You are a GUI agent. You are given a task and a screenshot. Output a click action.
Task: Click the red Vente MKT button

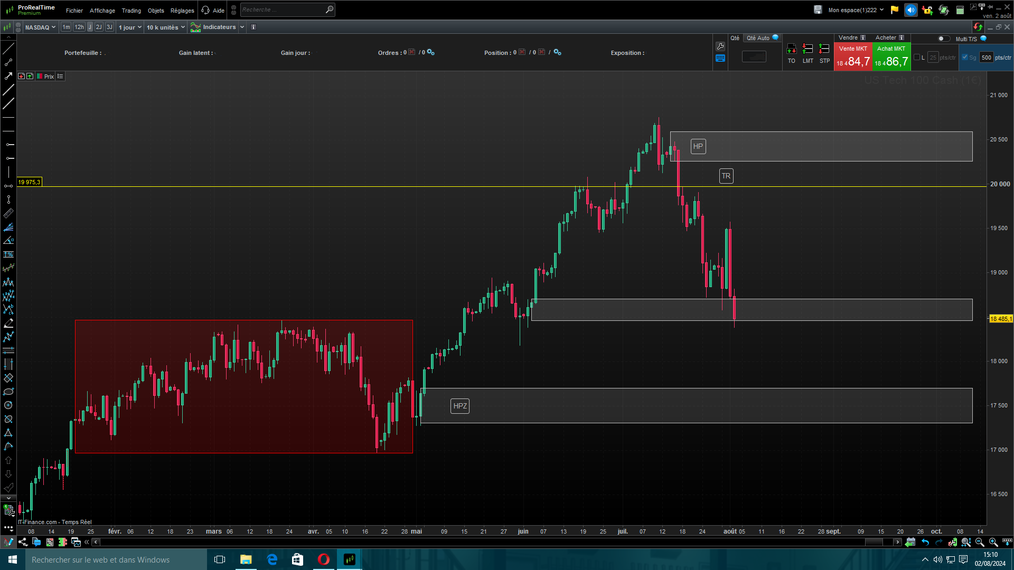pyautogui.click(x=853, y=56)
